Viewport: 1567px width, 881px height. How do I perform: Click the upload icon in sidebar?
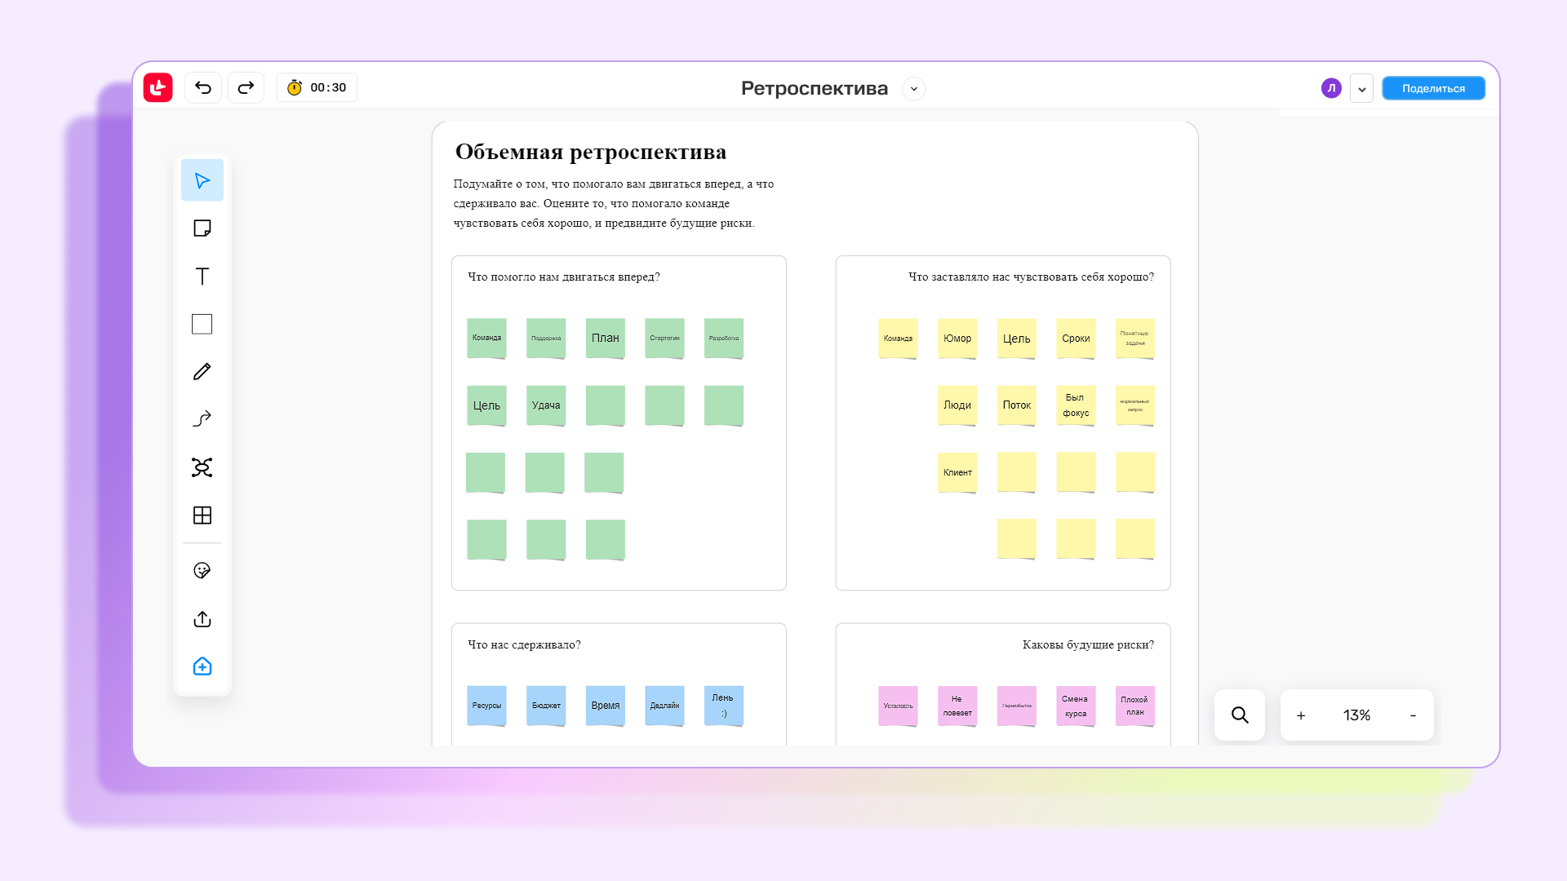pos(202,619)
